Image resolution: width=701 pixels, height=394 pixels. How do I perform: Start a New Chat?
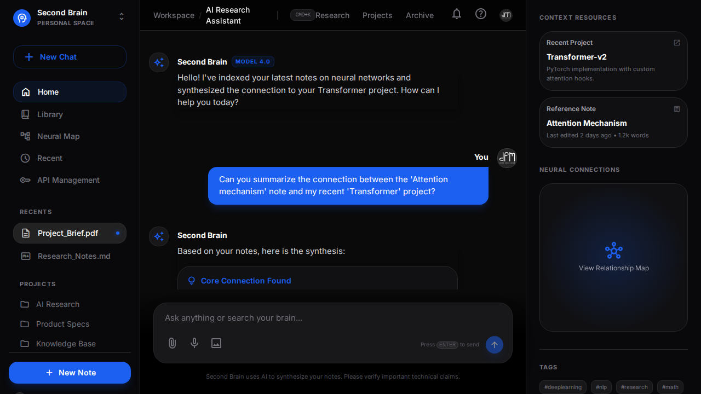click(70, 57)
